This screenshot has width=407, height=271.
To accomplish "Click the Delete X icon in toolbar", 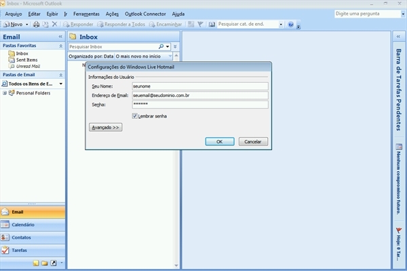I will (54, 24).
